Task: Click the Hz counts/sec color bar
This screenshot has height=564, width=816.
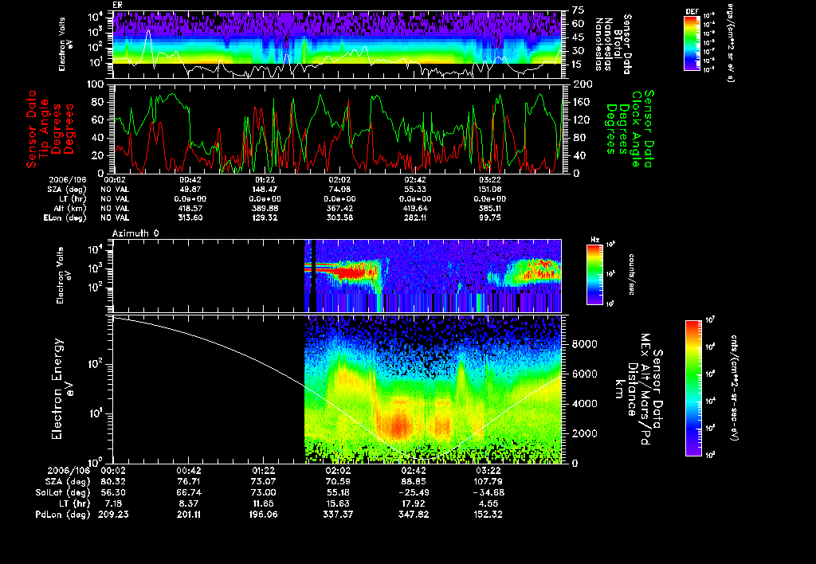Action: (x=594, y=276)
